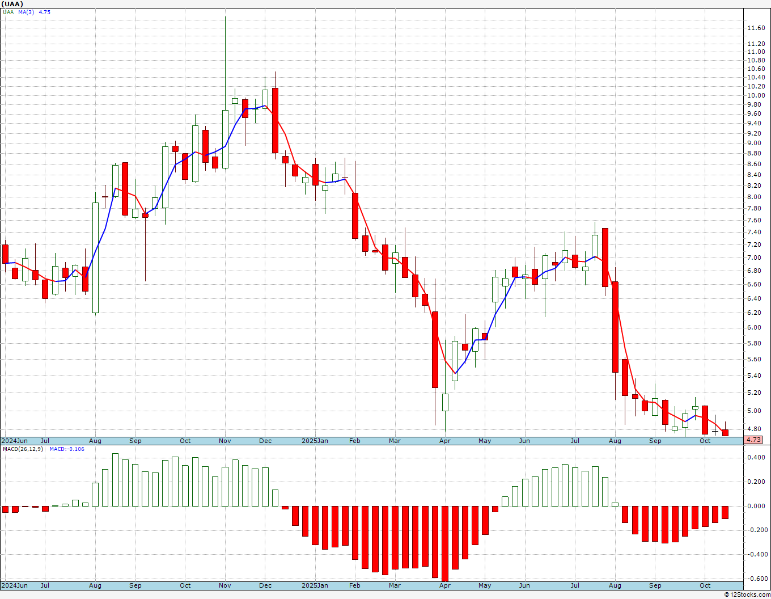The width and height of the screenshot is (771, 599).
Task: Click Nov on the price chart date axis
Action: pos(225,441)
